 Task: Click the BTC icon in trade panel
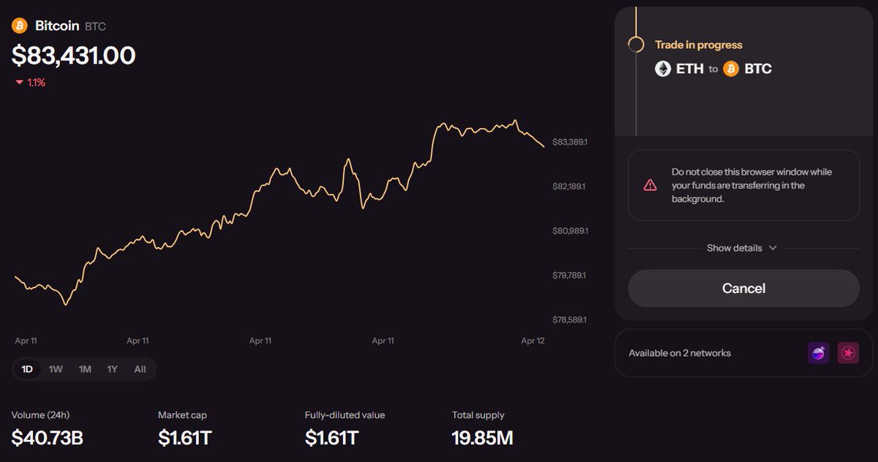pyautogui.click(x=731, y=69)
